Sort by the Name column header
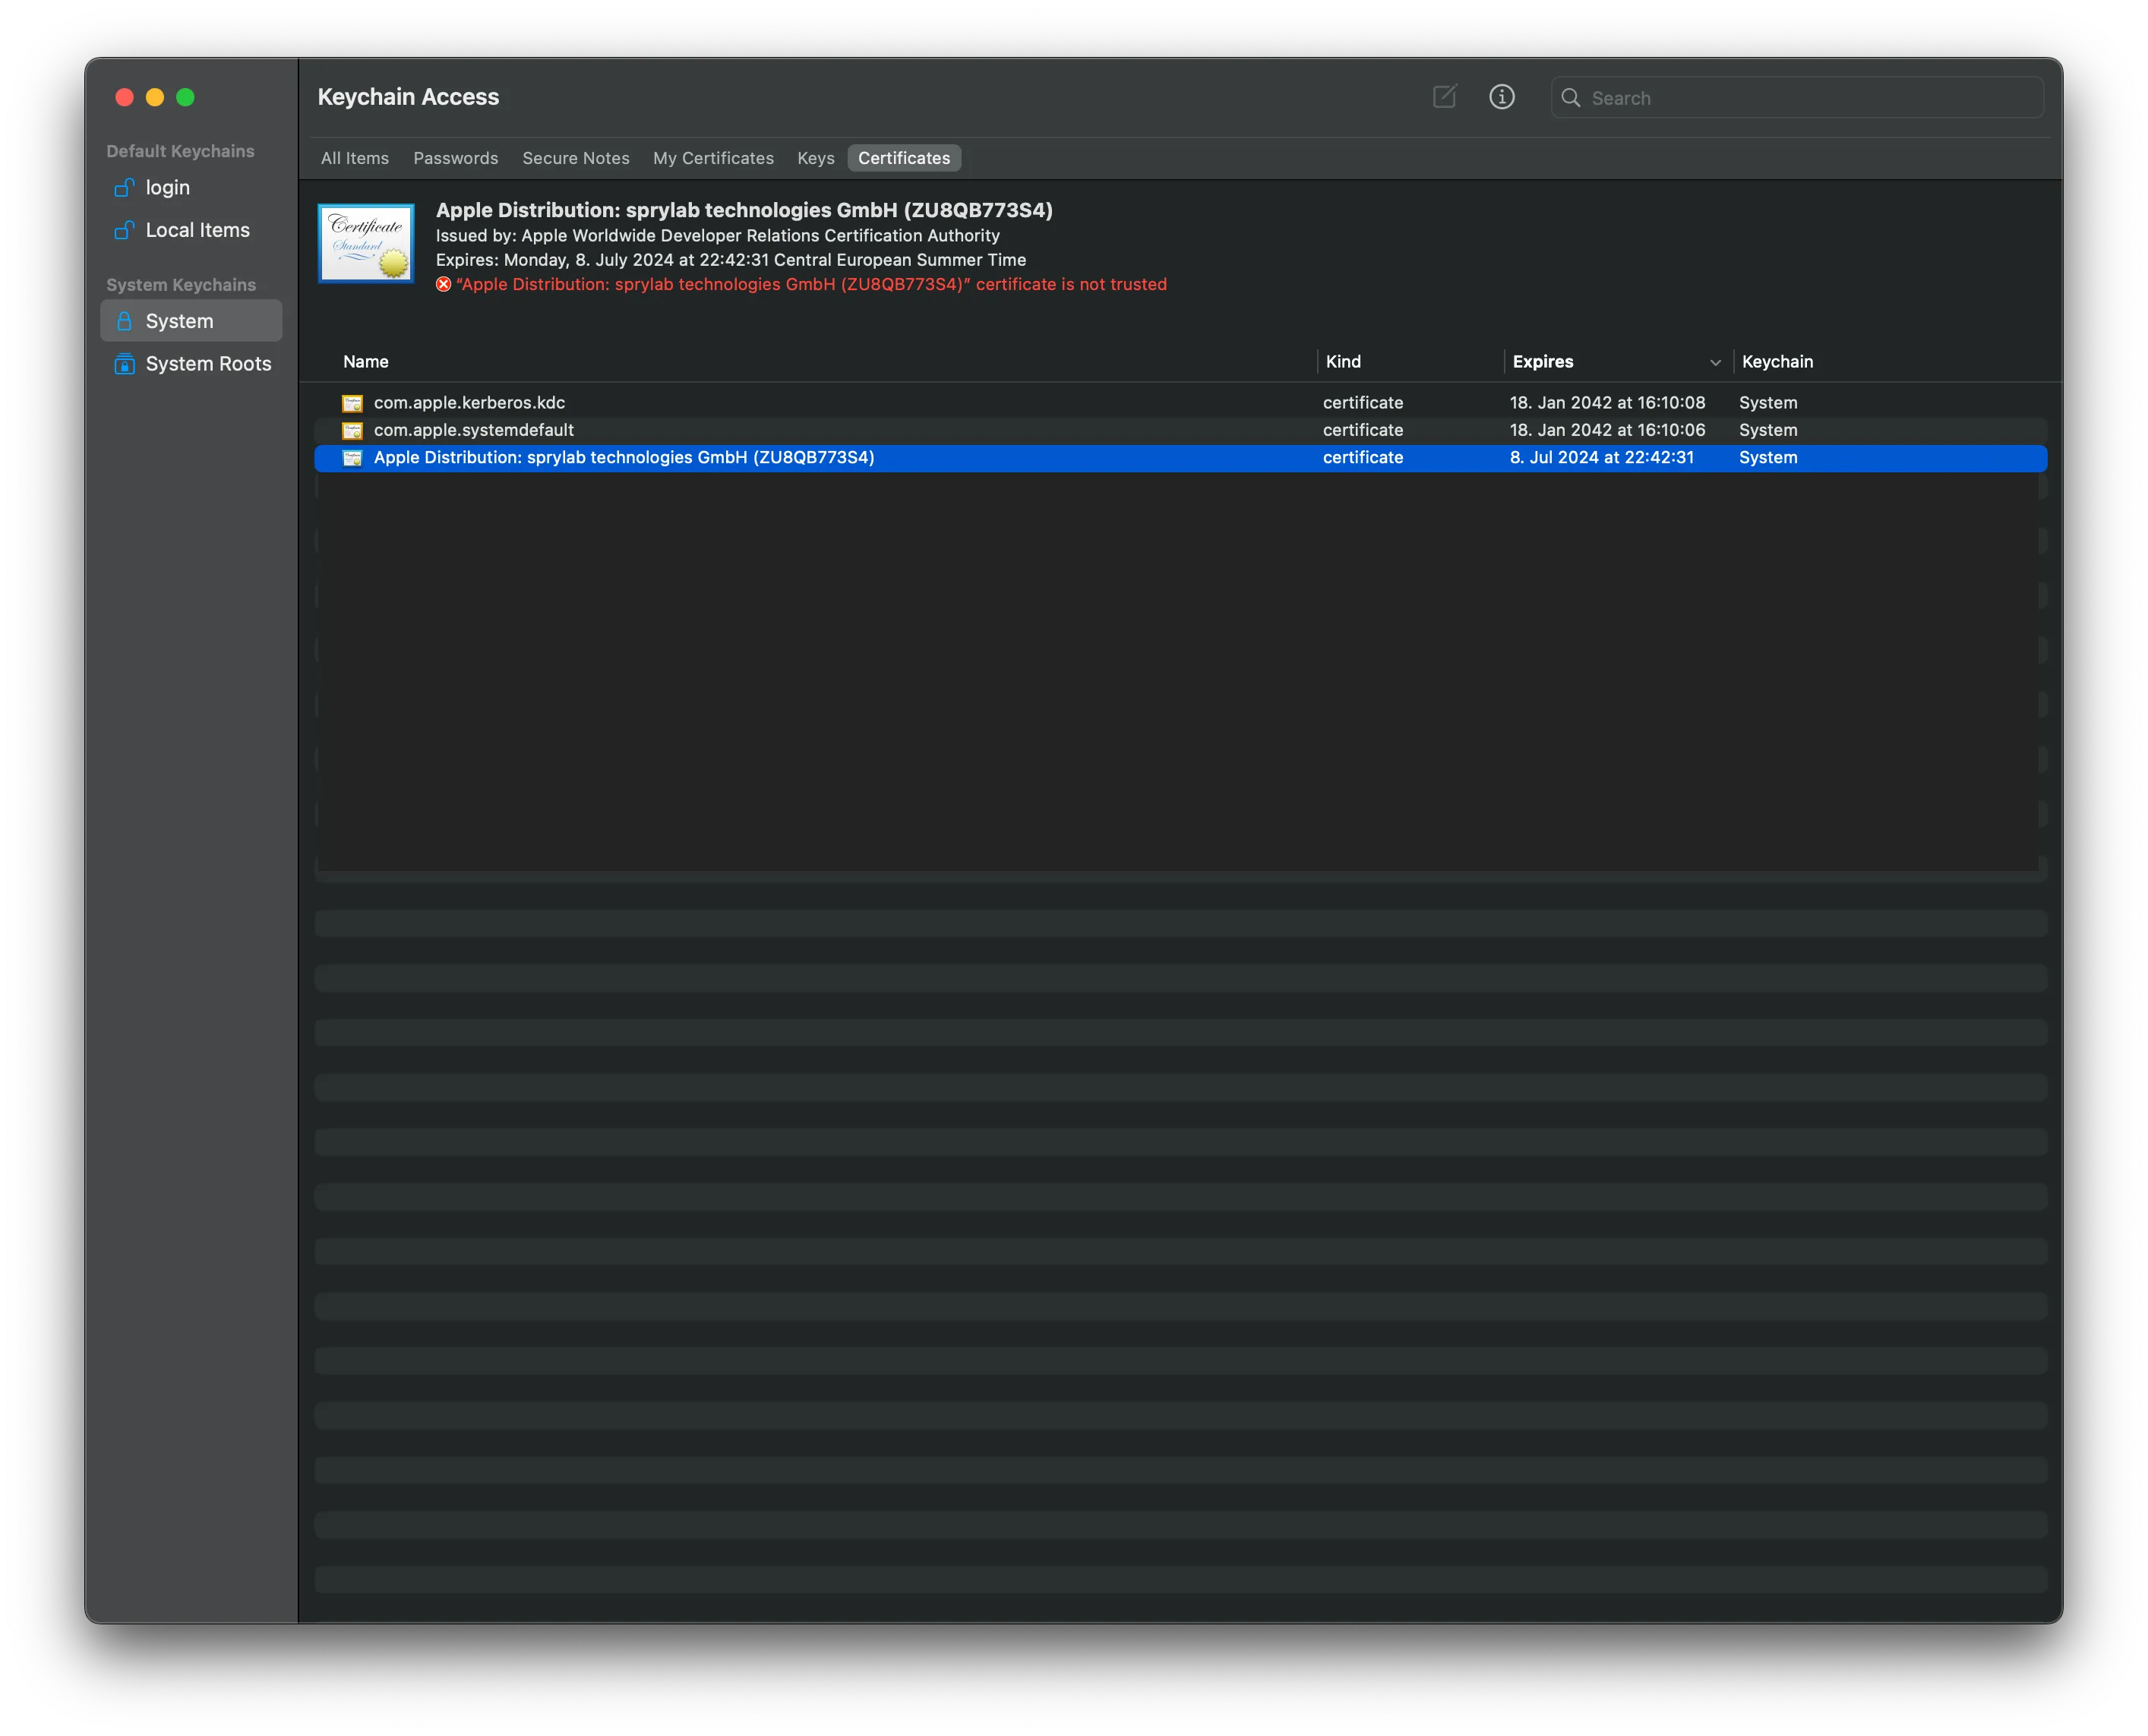Screen dimensions: 2148x1736 pos(366,362)
